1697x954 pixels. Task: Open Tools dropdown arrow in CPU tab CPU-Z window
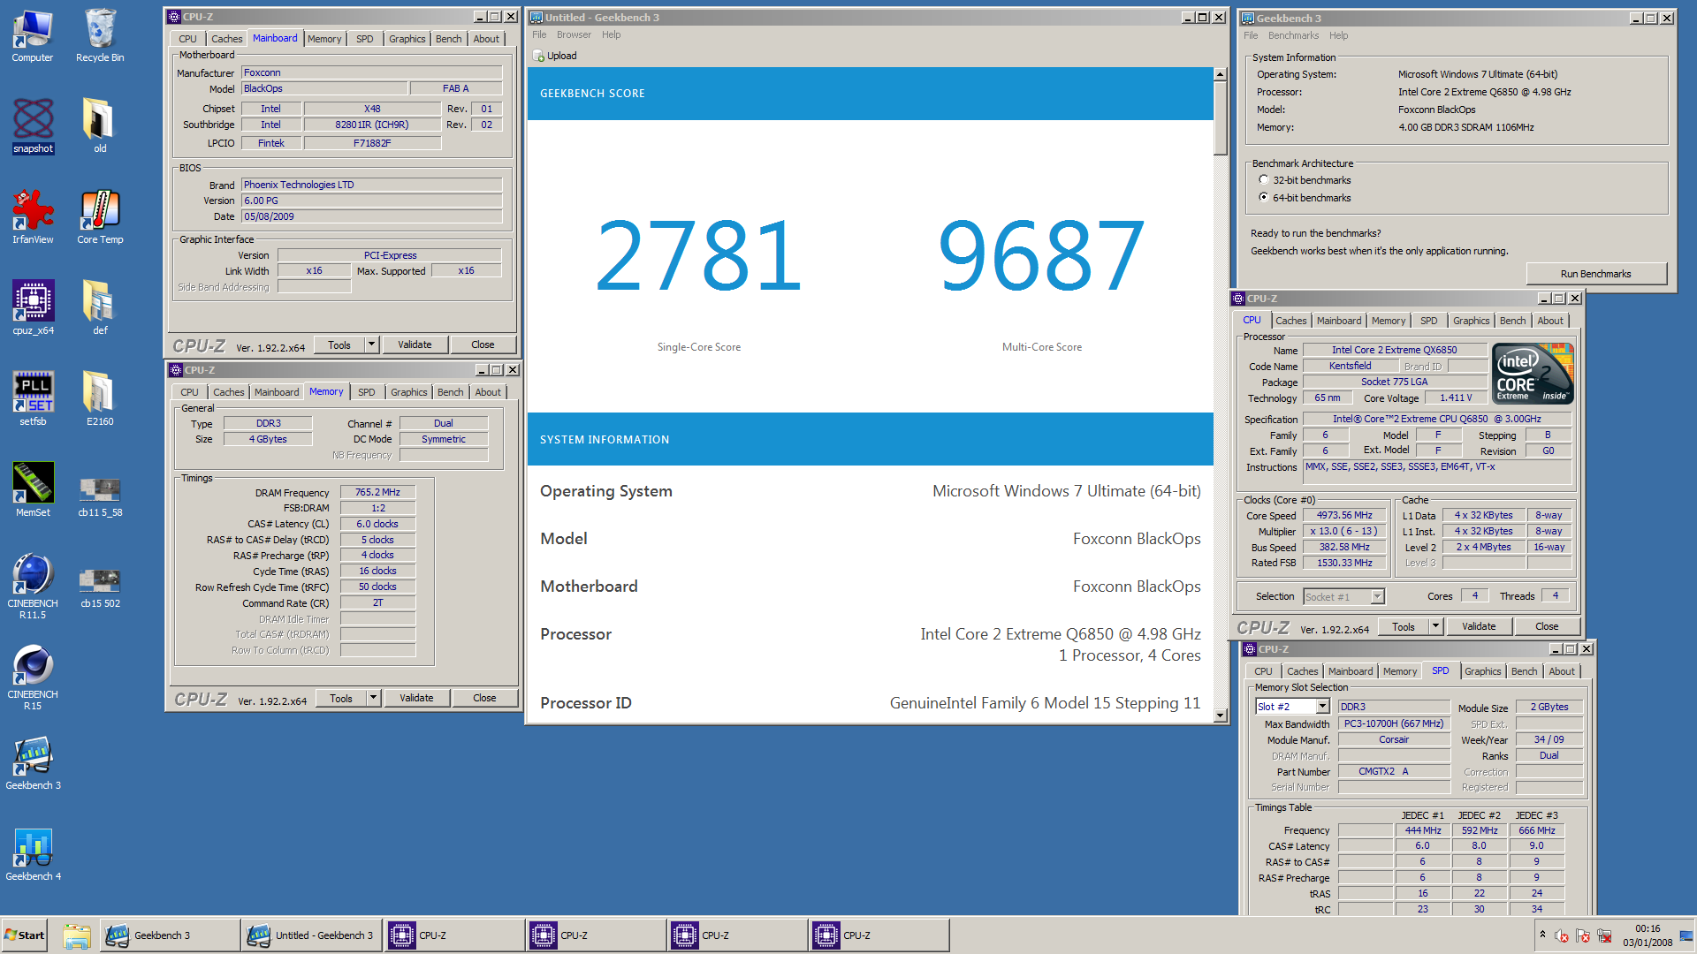[1436, 626]
